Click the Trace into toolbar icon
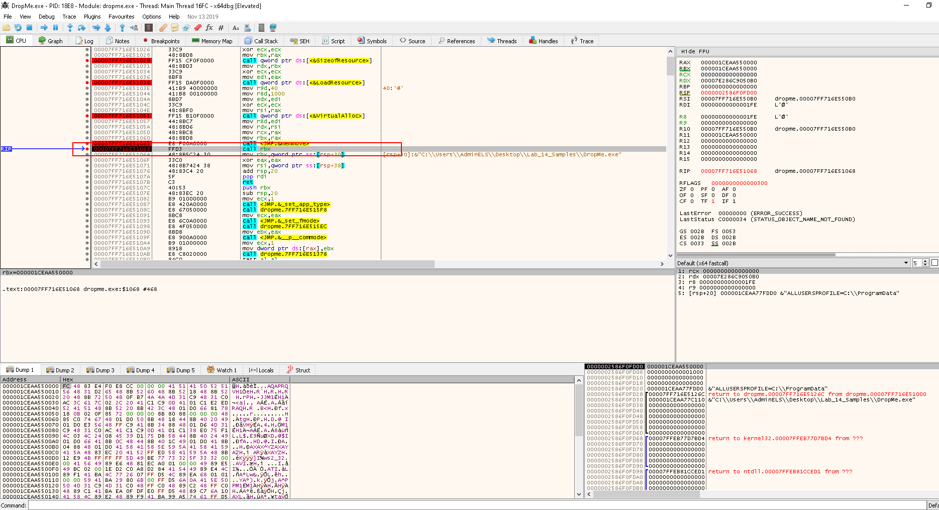The image size is (939, 510). point(96,28)
